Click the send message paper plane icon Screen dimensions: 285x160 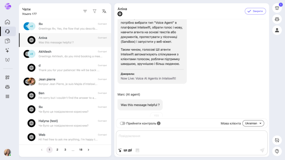coord(262,150)
